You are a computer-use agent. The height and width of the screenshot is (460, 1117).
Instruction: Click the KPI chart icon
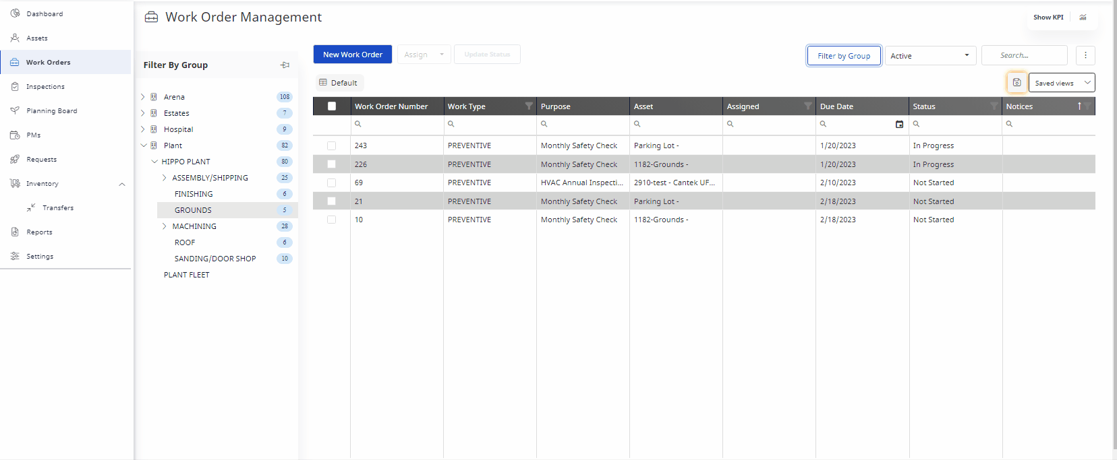click(x=1083, y=18)
